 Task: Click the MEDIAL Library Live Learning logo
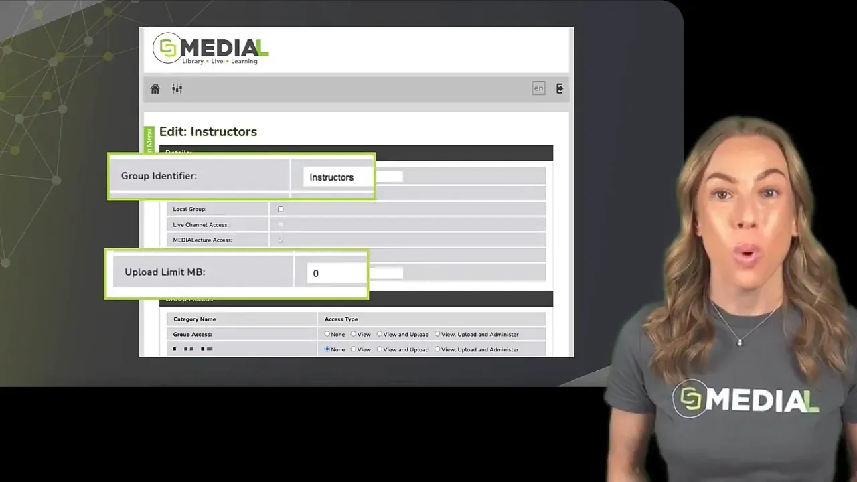coord(211,49)
